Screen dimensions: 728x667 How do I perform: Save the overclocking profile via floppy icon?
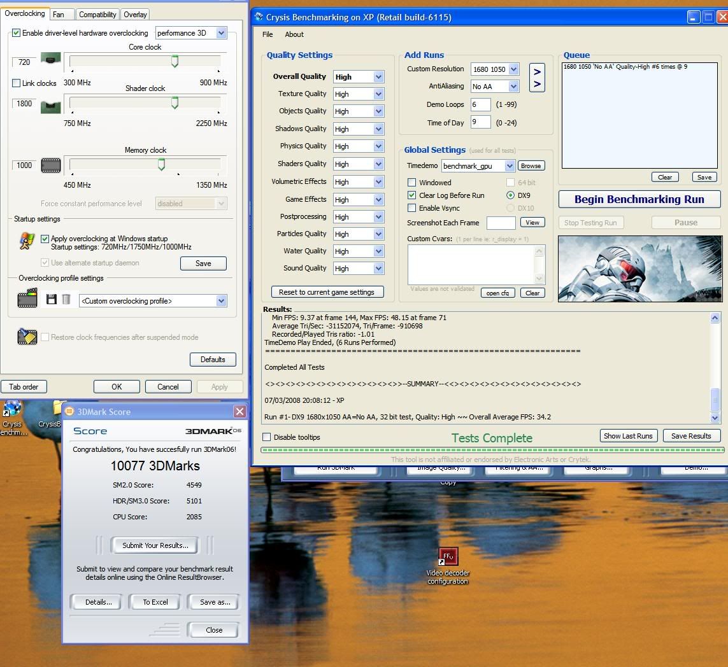pyautogui.click(x=52, y=299)
